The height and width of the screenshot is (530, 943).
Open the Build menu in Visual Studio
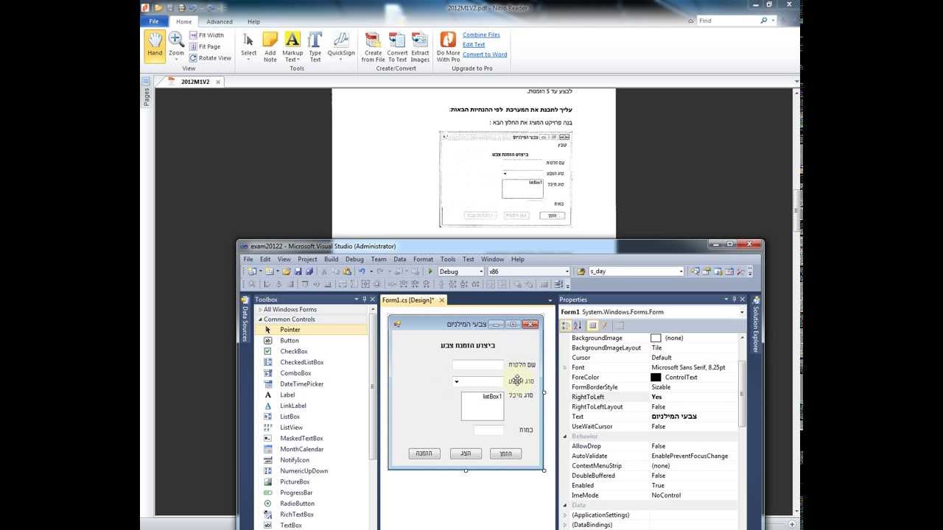pyautogui.click(x=332, y=259)
